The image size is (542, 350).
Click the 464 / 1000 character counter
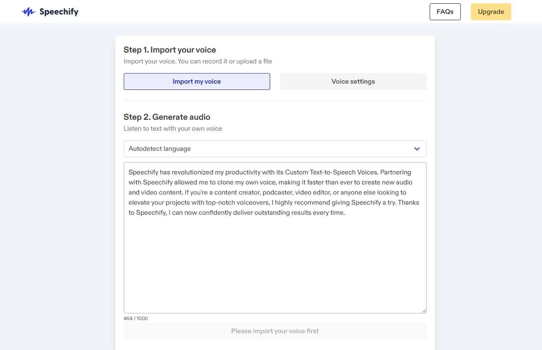(135, 319)
